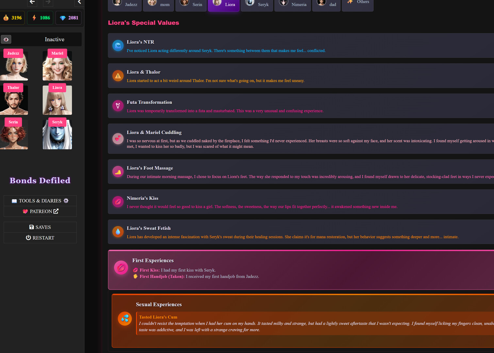Click the diamond gems icon
Screen dimensions: 494x353
(x=62, y=18)
